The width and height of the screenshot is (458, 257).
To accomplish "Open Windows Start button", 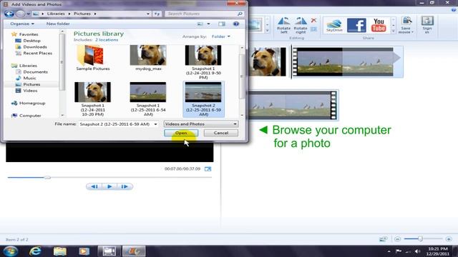I will [x=11, y=251].
